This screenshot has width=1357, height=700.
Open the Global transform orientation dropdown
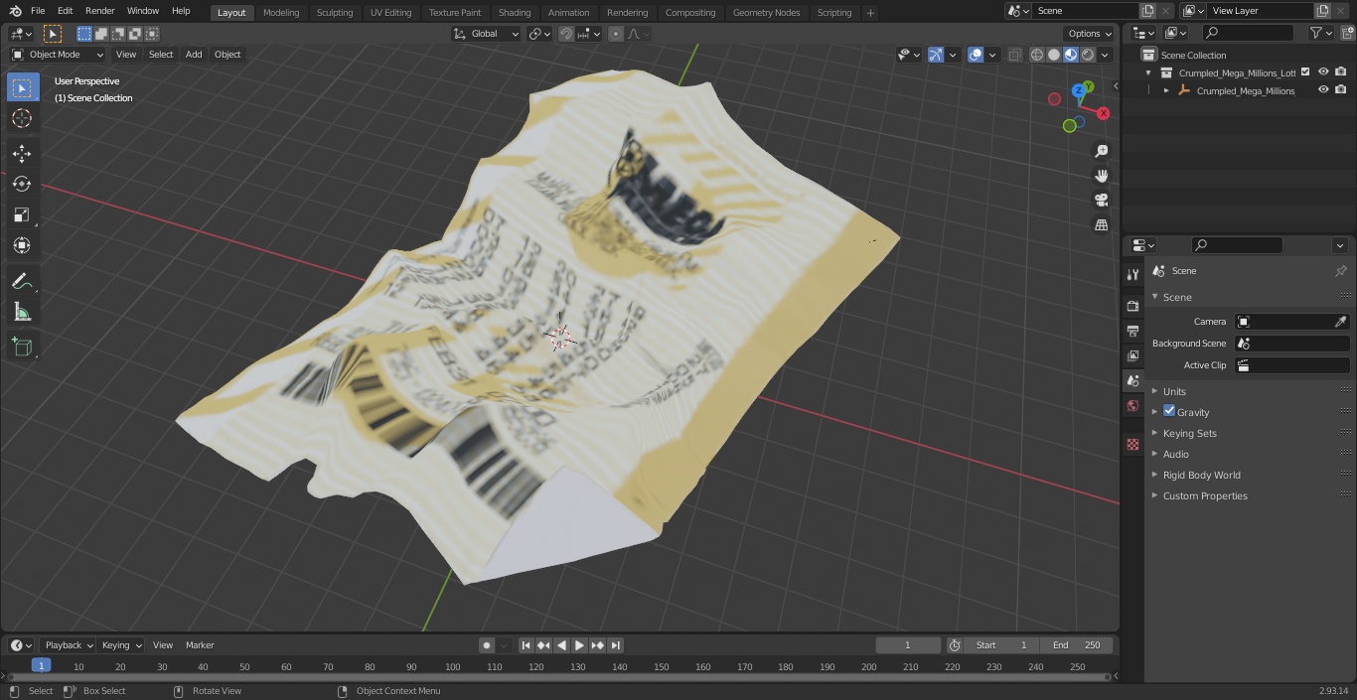coord(486,34)
